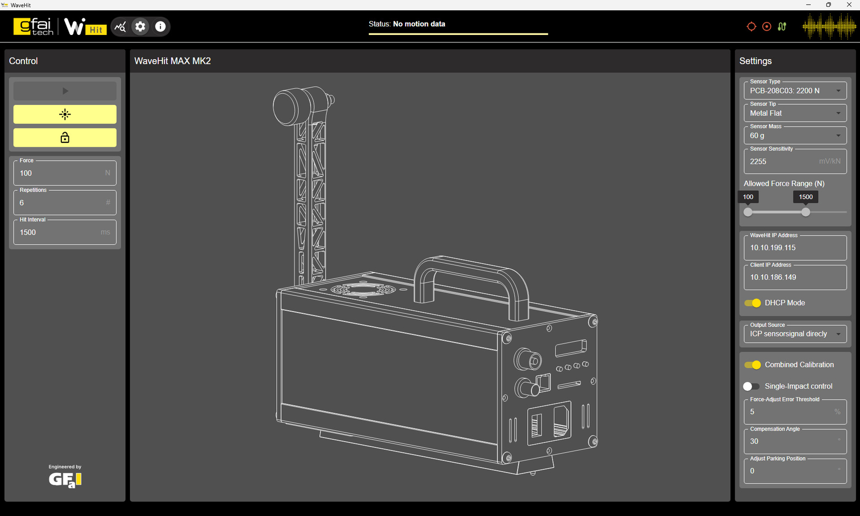Screen dimensions: 860x516
Task: Disable DHCP Mode switch
Action: pyautogui.click(x=752, y=303)
